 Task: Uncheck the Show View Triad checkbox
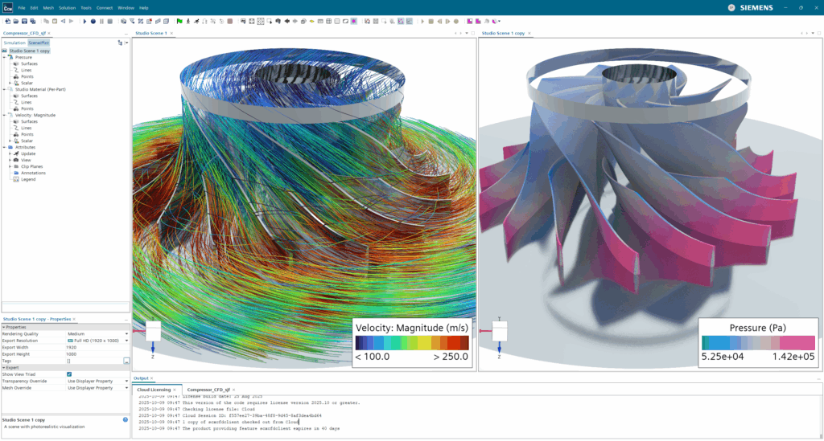69,374
